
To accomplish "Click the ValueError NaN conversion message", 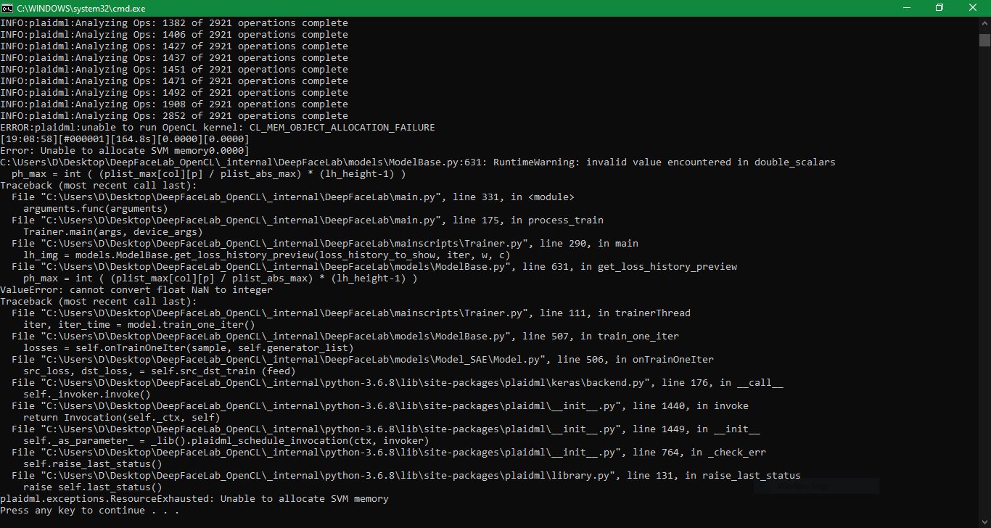I will point(134,289).
